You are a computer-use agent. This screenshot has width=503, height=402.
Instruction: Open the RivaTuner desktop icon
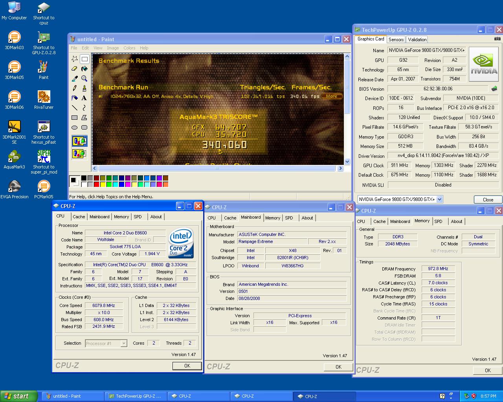44,100
